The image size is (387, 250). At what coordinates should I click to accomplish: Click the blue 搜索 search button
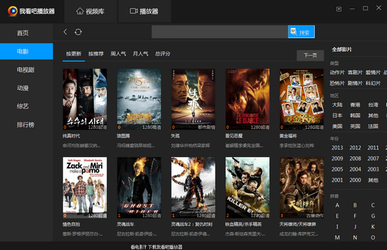tap(301, 32)
